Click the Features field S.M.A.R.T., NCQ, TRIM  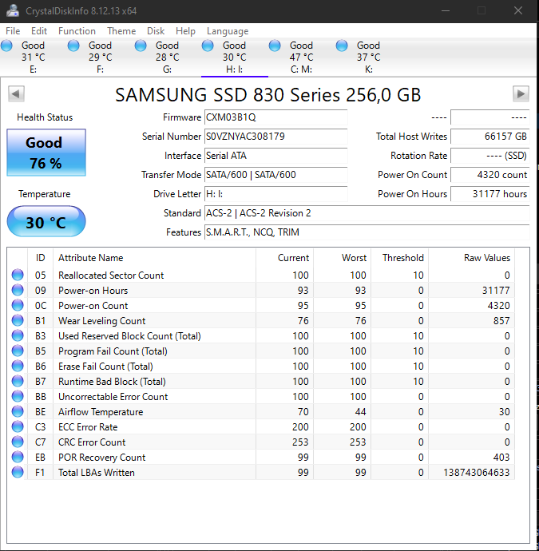[x=367, y=232]
